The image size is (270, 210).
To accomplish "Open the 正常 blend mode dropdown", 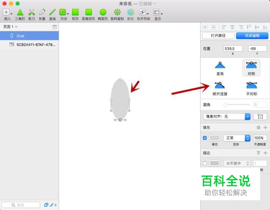I will (236, 138).
